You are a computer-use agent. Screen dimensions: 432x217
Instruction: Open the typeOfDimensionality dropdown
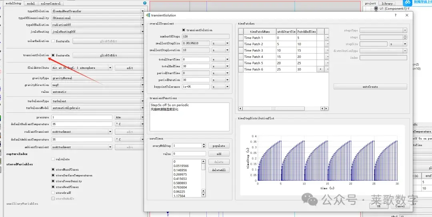98,18
